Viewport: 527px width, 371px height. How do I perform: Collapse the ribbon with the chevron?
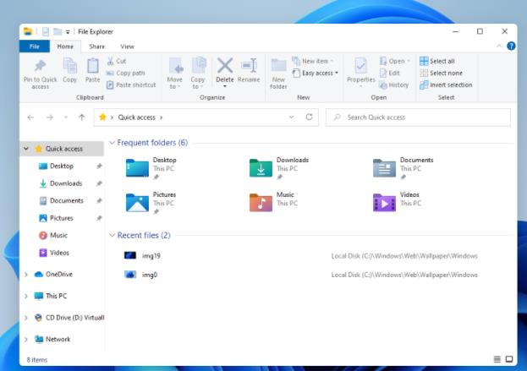coord(499,46)
